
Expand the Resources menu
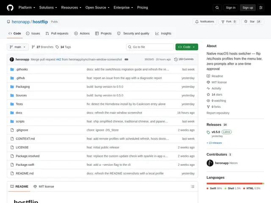[x=71, y=8]
